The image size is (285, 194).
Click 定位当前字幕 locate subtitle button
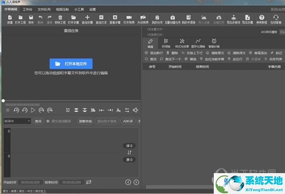coord(212,59)
